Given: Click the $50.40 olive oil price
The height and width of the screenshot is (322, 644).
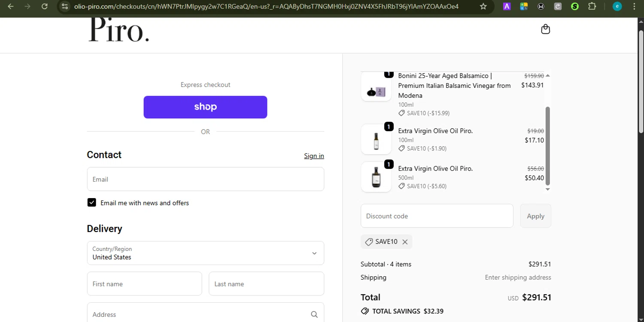Looking at the screenshot, I should point(534,178).
